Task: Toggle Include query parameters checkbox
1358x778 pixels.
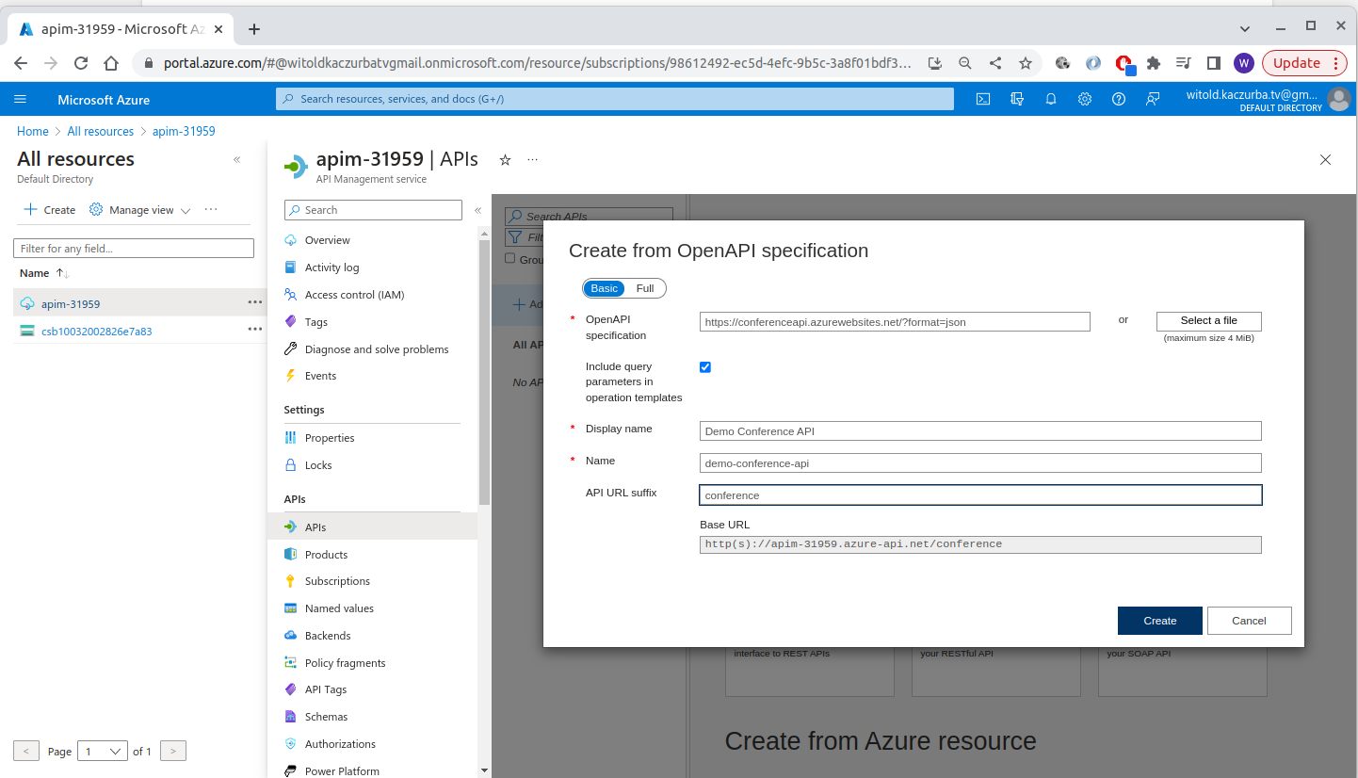Action: pyautogui.click(x=705, y=367)
